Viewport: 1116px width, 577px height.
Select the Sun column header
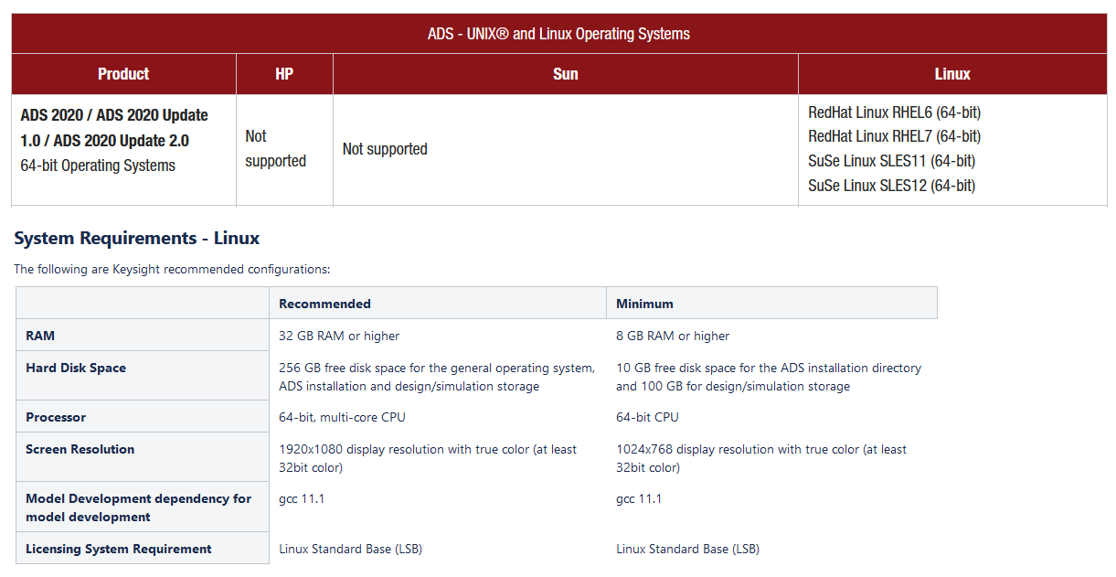click(x=565, y=74)
